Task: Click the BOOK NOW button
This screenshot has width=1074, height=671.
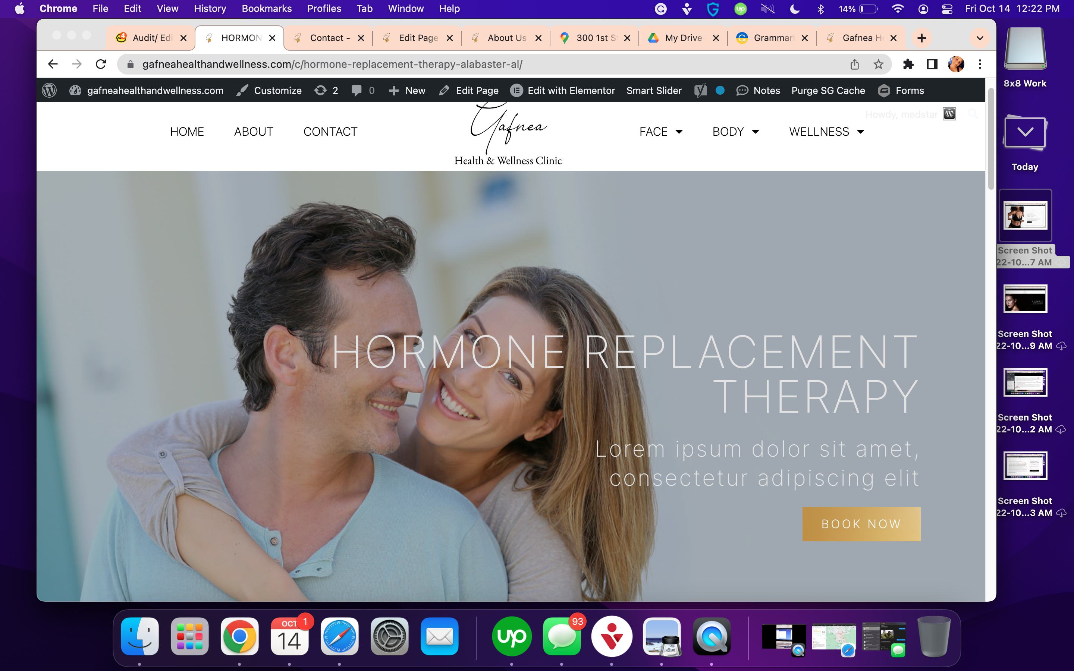Action: pos(861,524)
